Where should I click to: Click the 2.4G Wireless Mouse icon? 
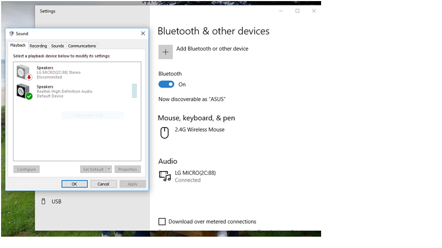point(165,133)
